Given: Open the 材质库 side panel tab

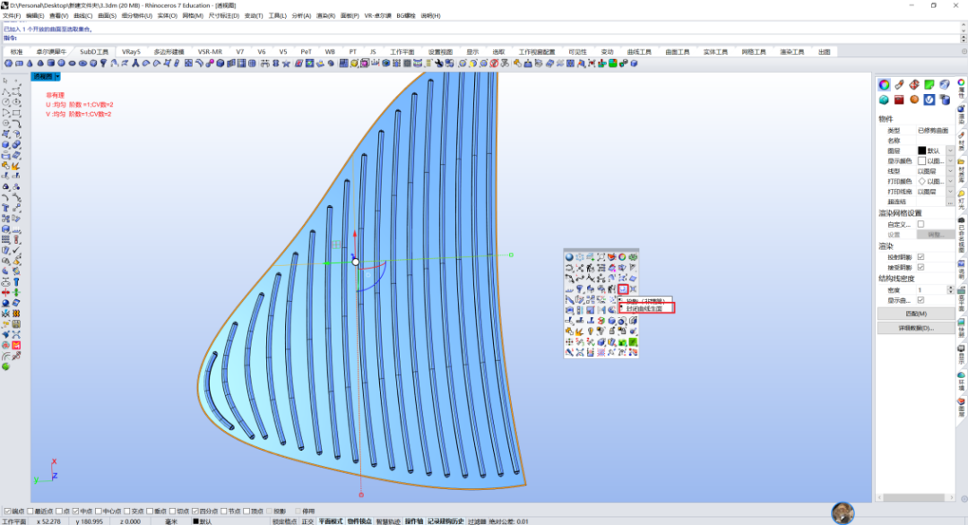Looking at the screenshot, I should pos(961,170).
